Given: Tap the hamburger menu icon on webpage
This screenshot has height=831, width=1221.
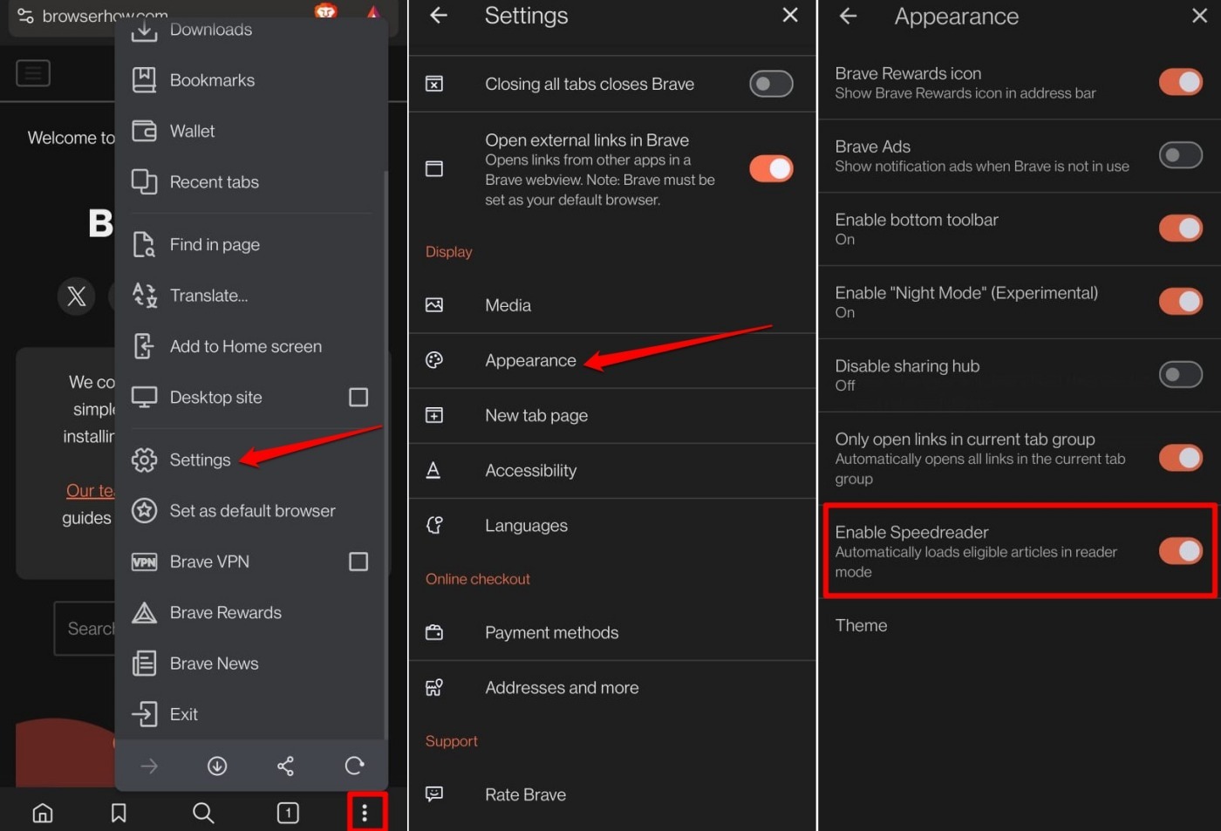Looking at the screenshot, I should pyautogui.click(x=33, y=73).
